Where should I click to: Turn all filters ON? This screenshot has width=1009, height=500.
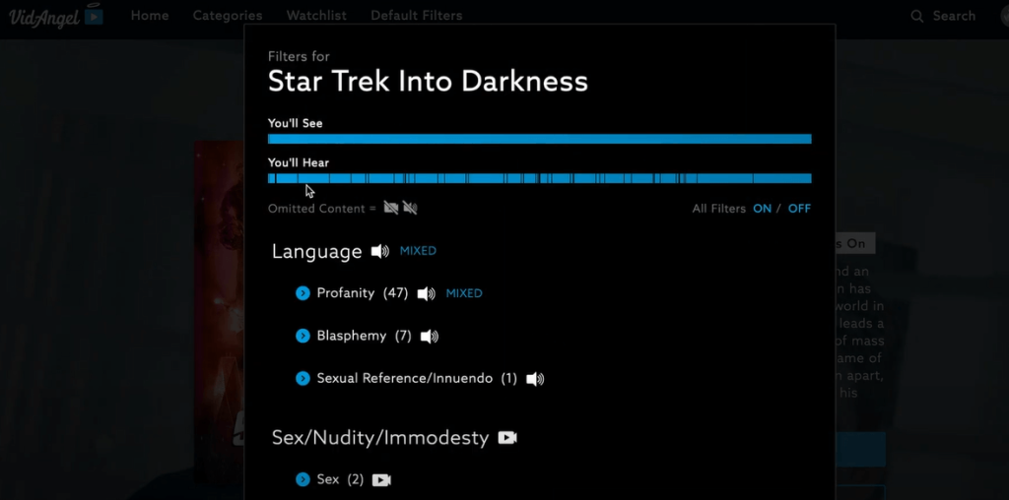point(762,209)
